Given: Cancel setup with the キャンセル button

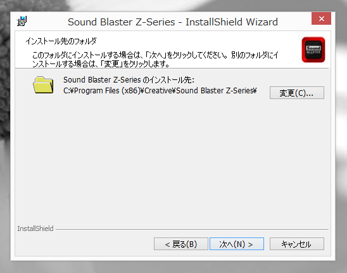Looking at the screenshot, I should (297, 244).
